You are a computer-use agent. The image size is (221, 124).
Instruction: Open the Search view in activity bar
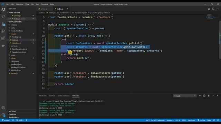pos(3,17)
